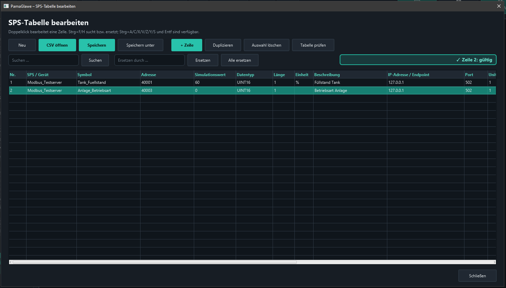506x288 pixels.
Task: Click the Einheit column header
Action: click(x=304, y=74)
